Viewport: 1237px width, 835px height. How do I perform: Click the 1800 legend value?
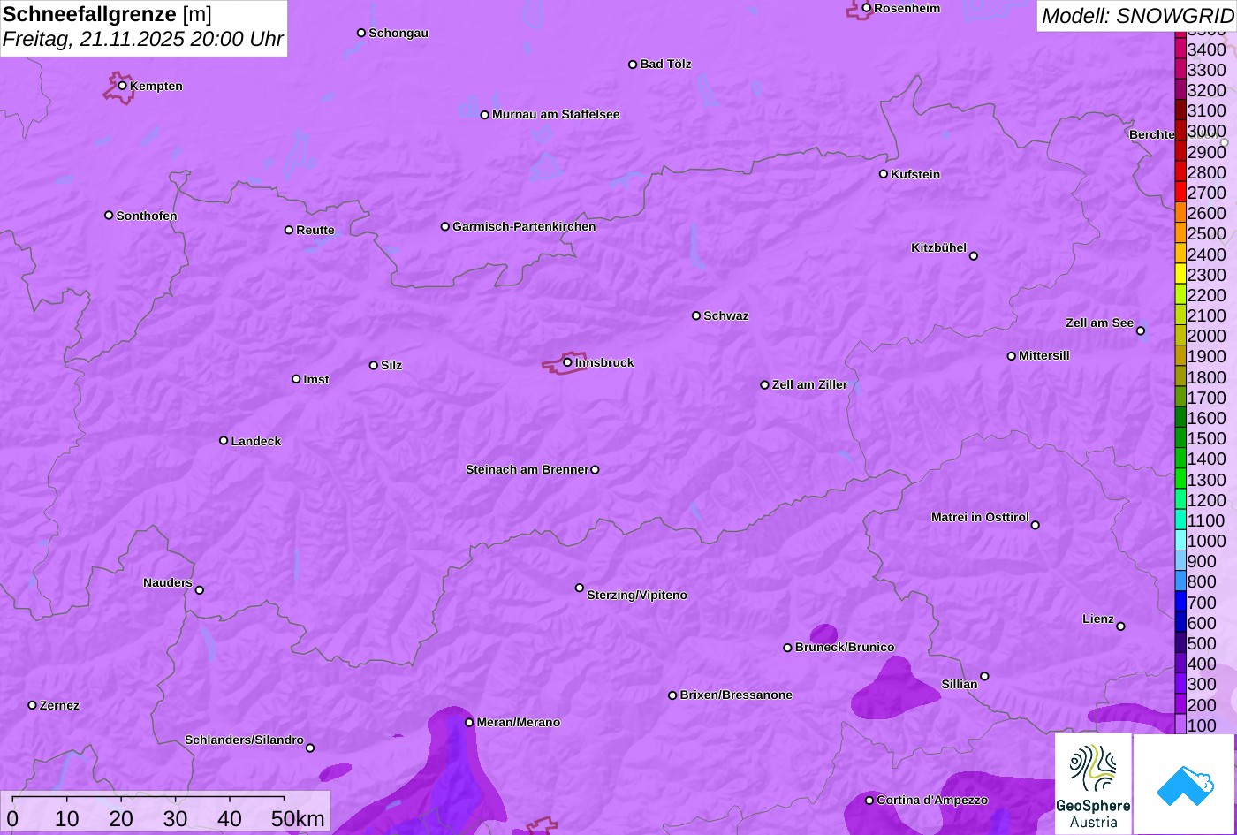coord(1207,377)
